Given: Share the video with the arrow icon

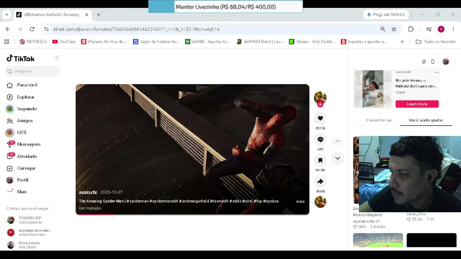Looking at the screenshot, I should [x=320, y=182].
